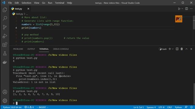Open the Run menu
Viewport: 195px width, 109px height.
coord(50,3)
